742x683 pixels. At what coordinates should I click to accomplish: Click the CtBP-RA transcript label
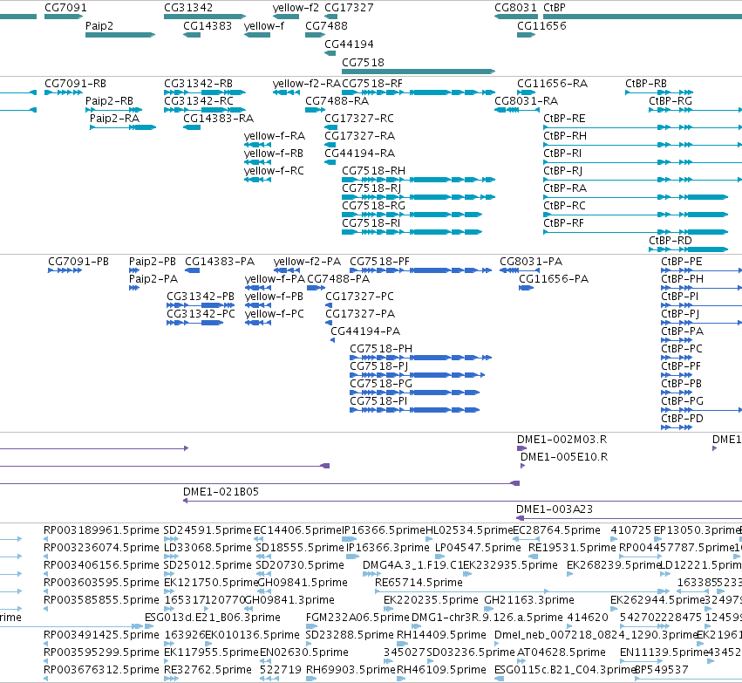click(x=565, y=189)
